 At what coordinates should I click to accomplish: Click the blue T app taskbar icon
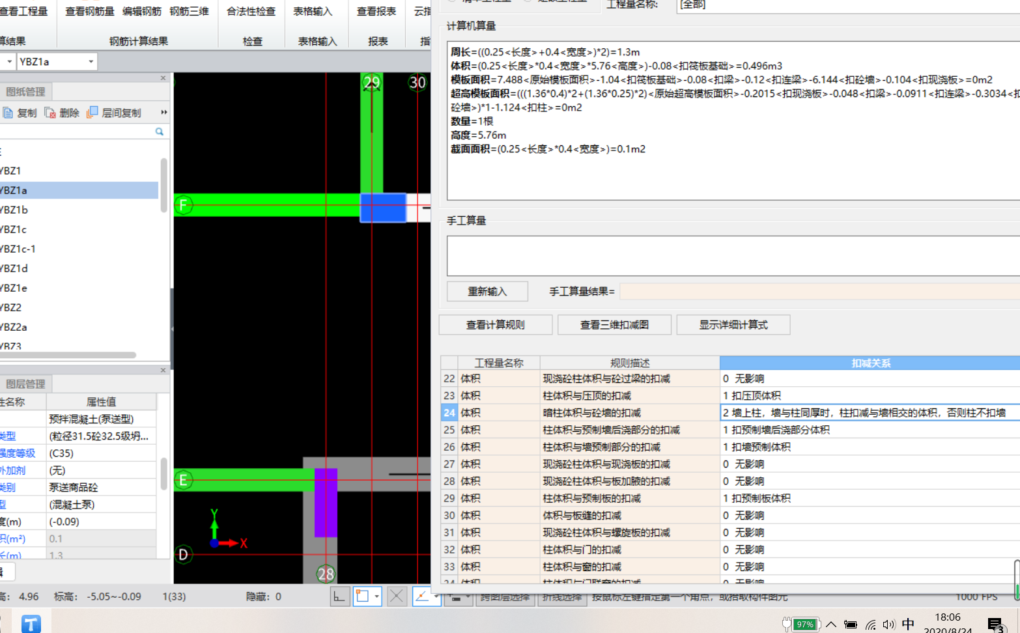tap(31, 623)
